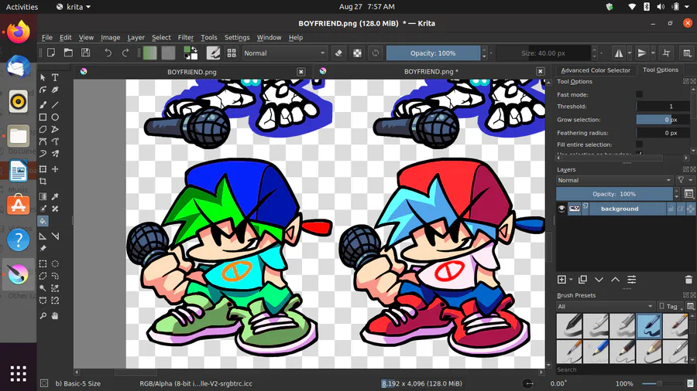Image resolution: width=697 pixels, height=391 pixels.
Task: Open the layer filter funnel dropdown
Action: click(x=685, y=180)
